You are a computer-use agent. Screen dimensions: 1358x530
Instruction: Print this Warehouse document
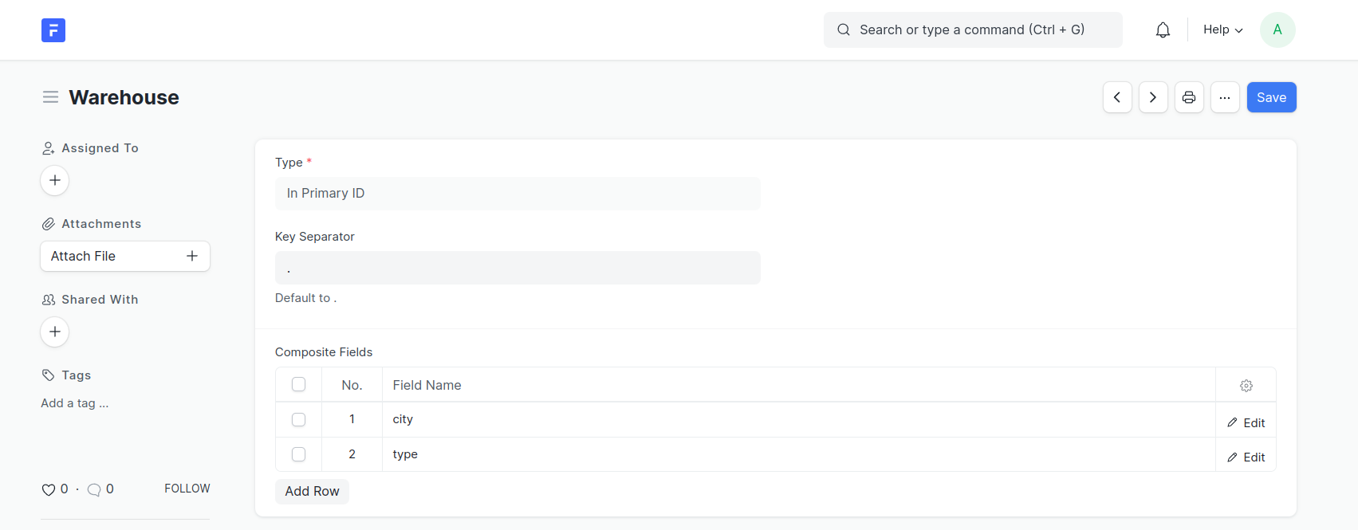[1189, 97]
